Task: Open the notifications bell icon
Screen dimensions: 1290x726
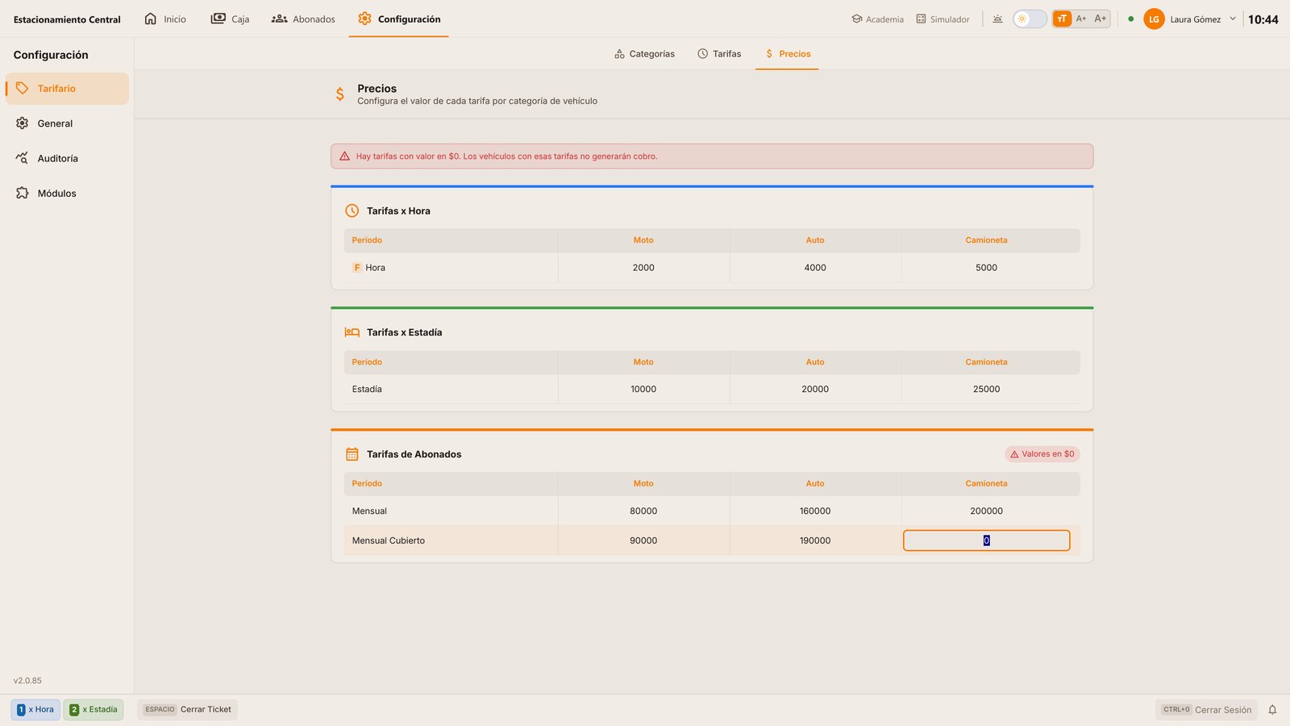Action: [1272, 710]
